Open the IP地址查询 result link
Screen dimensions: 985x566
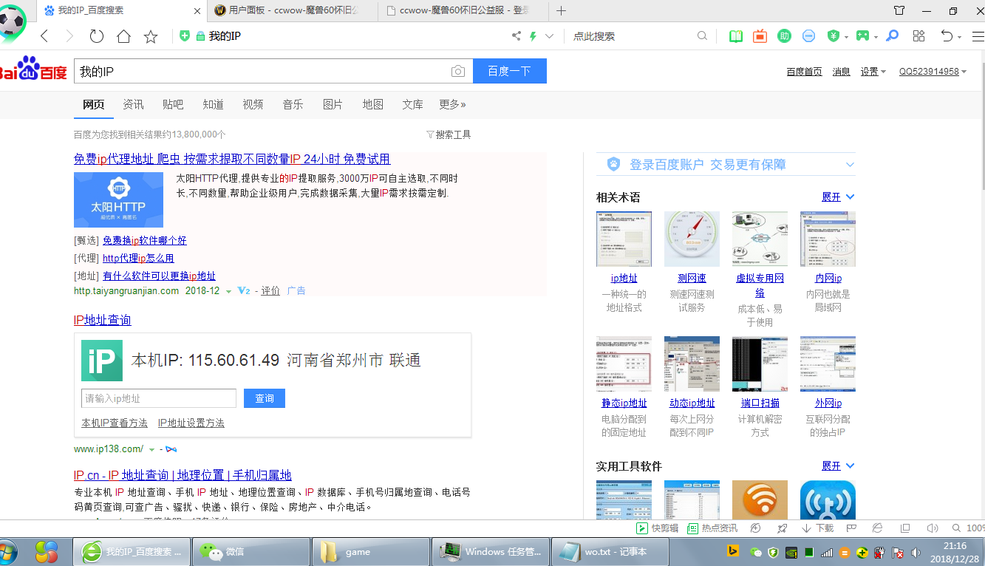pyautogui.click(x=102, y=320)
